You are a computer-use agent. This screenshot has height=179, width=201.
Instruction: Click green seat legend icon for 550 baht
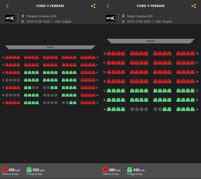click(x=29, y=170)
